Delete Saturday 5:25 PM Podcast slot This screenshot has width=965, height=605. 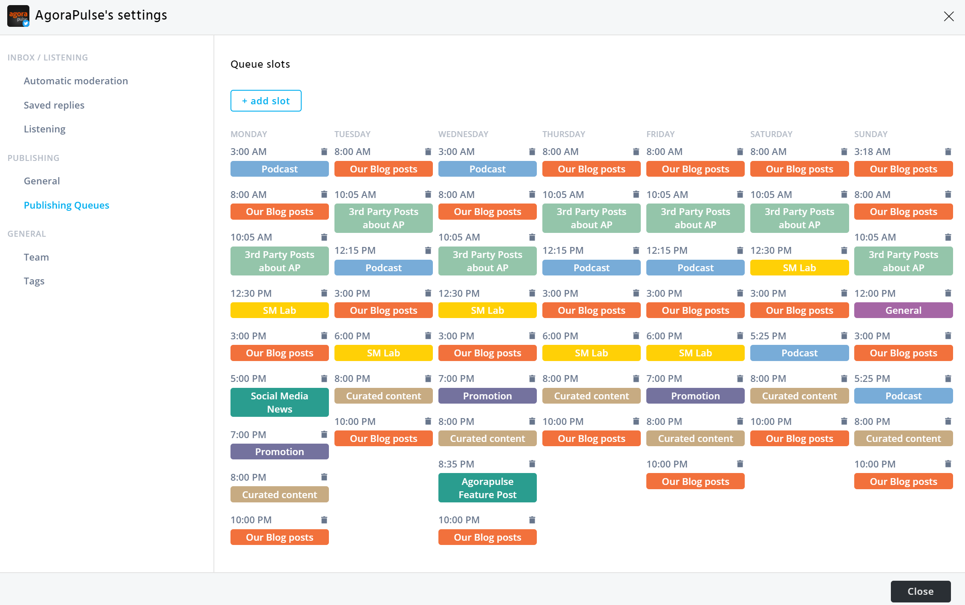coord(844,335)
